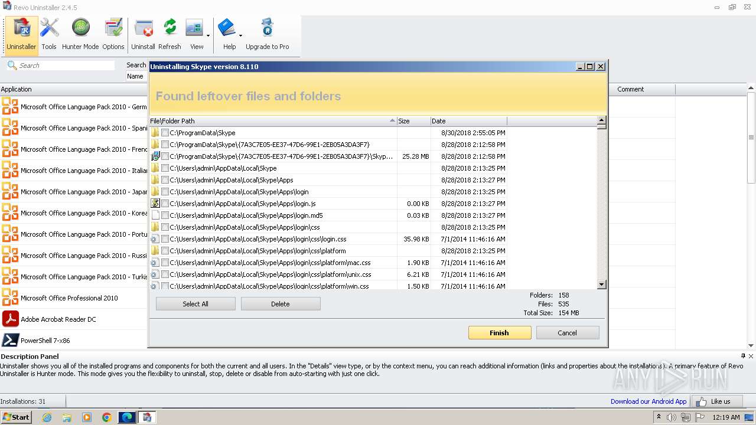Pin the Description Panel

pyautogui.click(x=743, y=356)
